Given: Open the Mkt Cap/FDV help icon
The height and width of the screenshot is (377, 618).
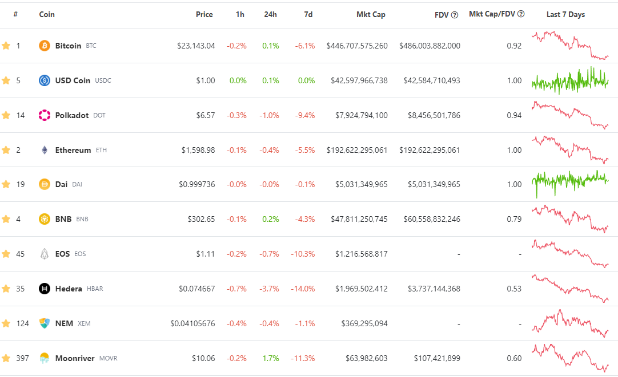Looking at the screenshot, I should (x=521, y=14).
